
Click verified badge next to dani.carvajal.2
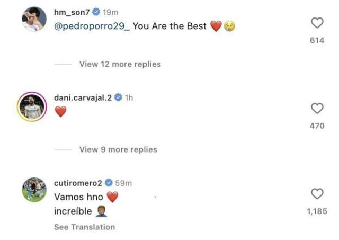[x=118, y=98]
